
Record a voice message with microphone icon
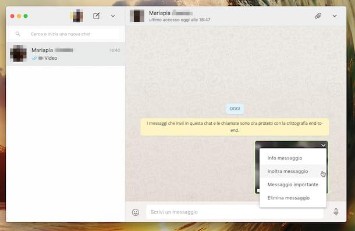click(x=336, y=212)
